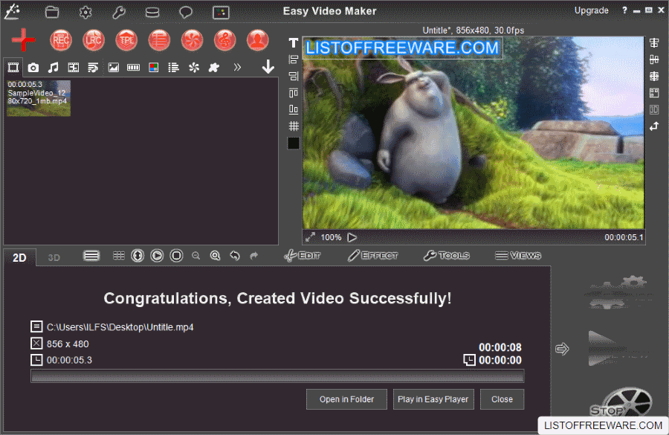669x435 pixels.
Task: Toggle the 3D icon right of preview
Action: [654, 110]
